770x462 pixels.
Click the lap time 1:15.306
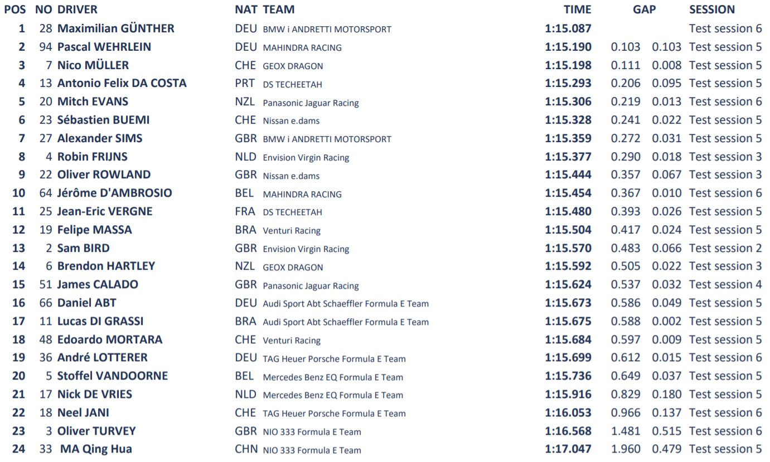568,102
